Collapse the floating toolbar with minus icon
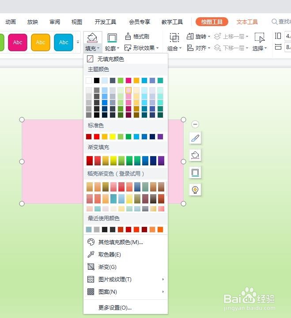 [x=195, y=124]
